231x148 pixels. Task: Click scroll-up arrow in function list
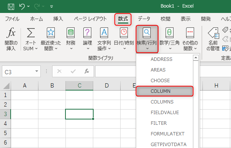(196, 58)
